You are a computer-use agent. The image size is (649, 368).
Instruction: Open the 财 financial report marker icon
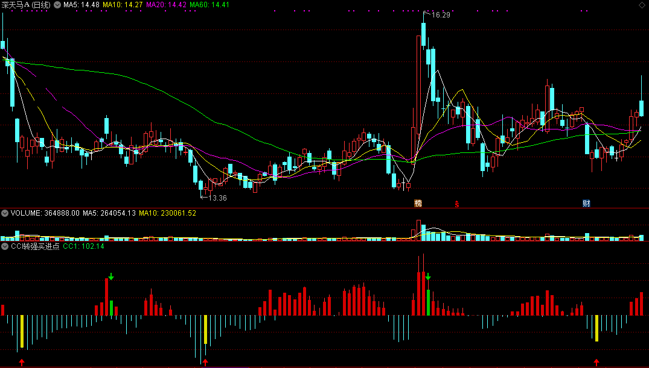[x=586, y=203]
